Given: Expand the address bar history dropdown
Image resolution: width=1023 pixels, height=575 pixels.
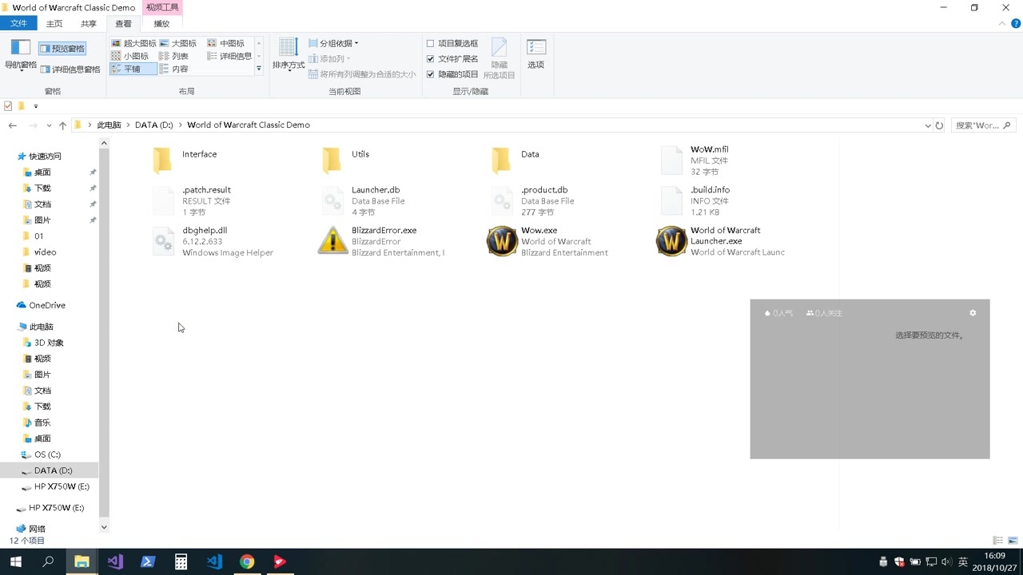Looking at the screenshot, I should (927, 125).
